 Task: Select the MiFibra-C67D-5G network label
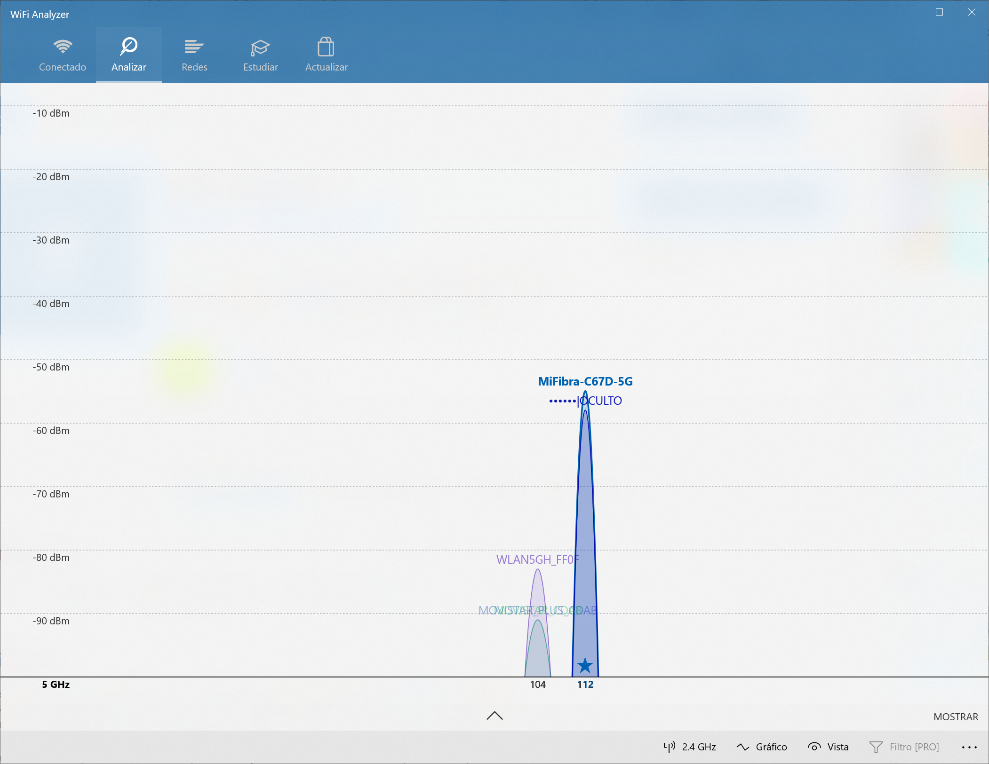click(x=585, y=381)
